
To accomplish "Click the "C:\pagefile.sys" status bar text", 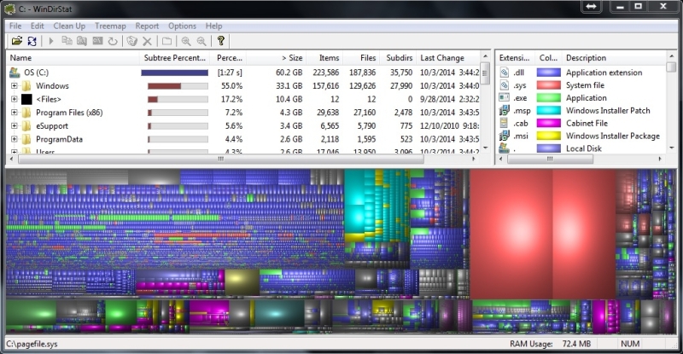I will pos(32,344).
